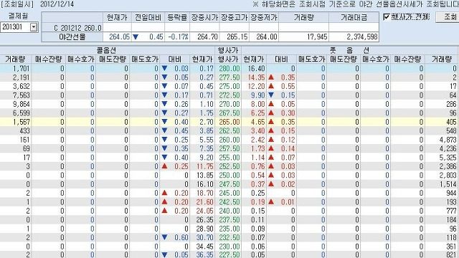The width and height of the screenshot is (459, 258).
Task: Select the highlighted strike price 265.00 cell
Action: (229, 122)
